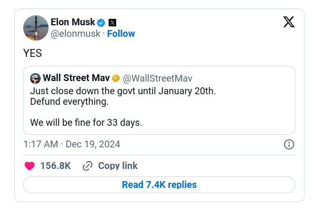Click the 156.8K likes count
This screenshot has width=315, height=209.
tap(55, 166)
